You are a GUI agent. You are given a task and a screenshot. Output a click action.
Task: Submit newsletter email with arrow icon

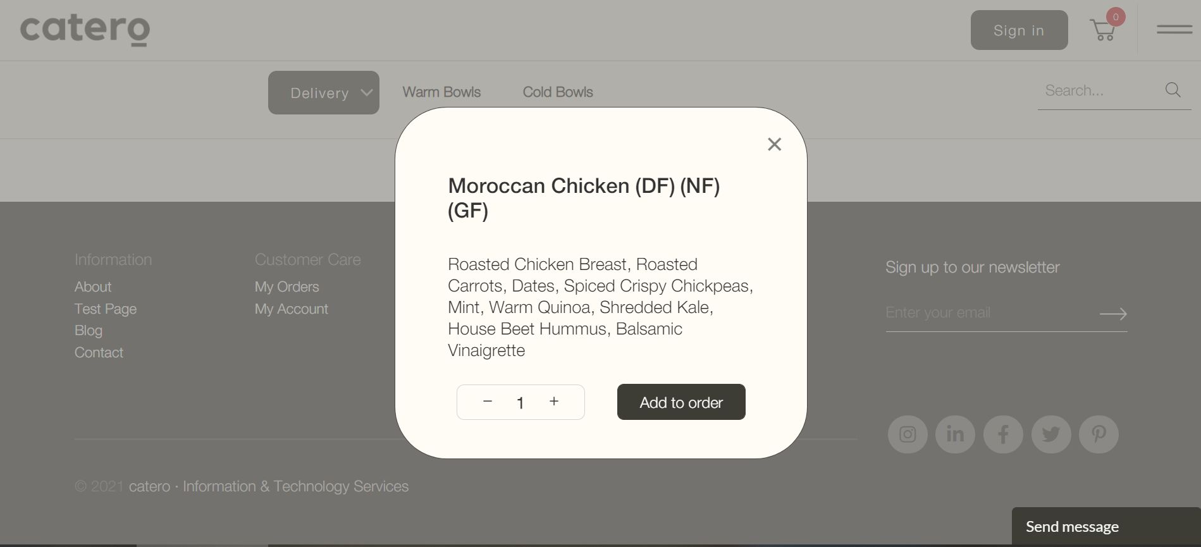pos(1113,314)
